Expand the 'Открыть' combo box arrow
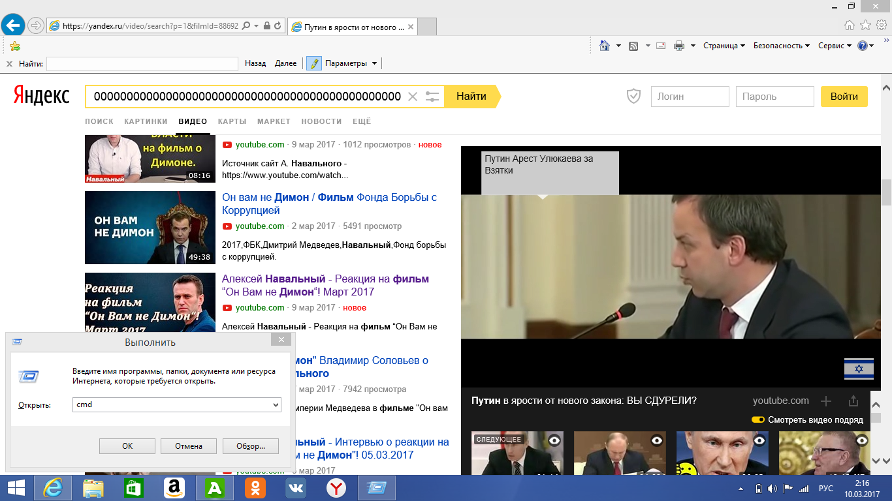The height and width of the screenshot is (501, 892). click(x=275, y=405)
